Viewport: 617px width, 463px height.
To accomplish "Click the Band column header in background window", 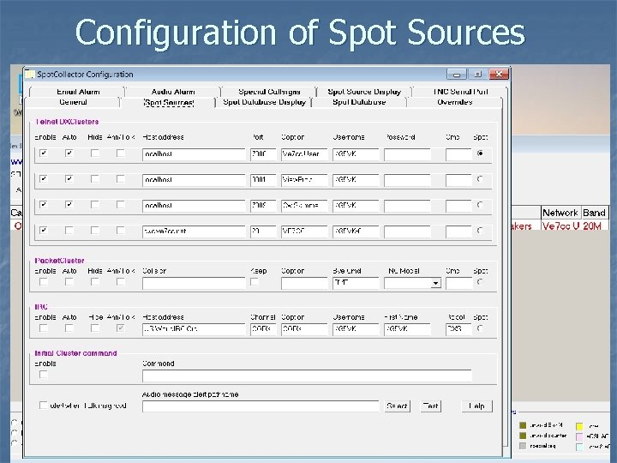I will (594, 213).
